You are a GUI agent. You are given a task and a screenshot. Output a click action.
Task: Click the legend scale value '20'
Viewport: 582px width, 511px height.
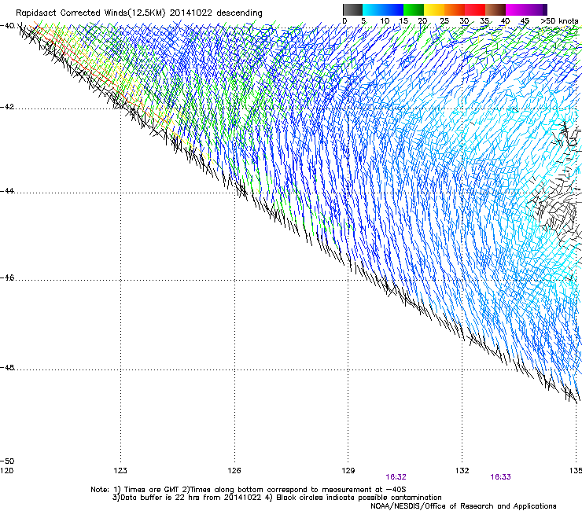422,21
